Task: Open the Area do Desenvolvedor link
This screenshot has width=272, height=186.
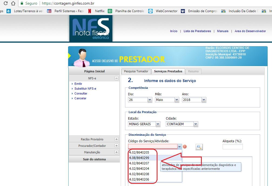Action: click(250, 31)
